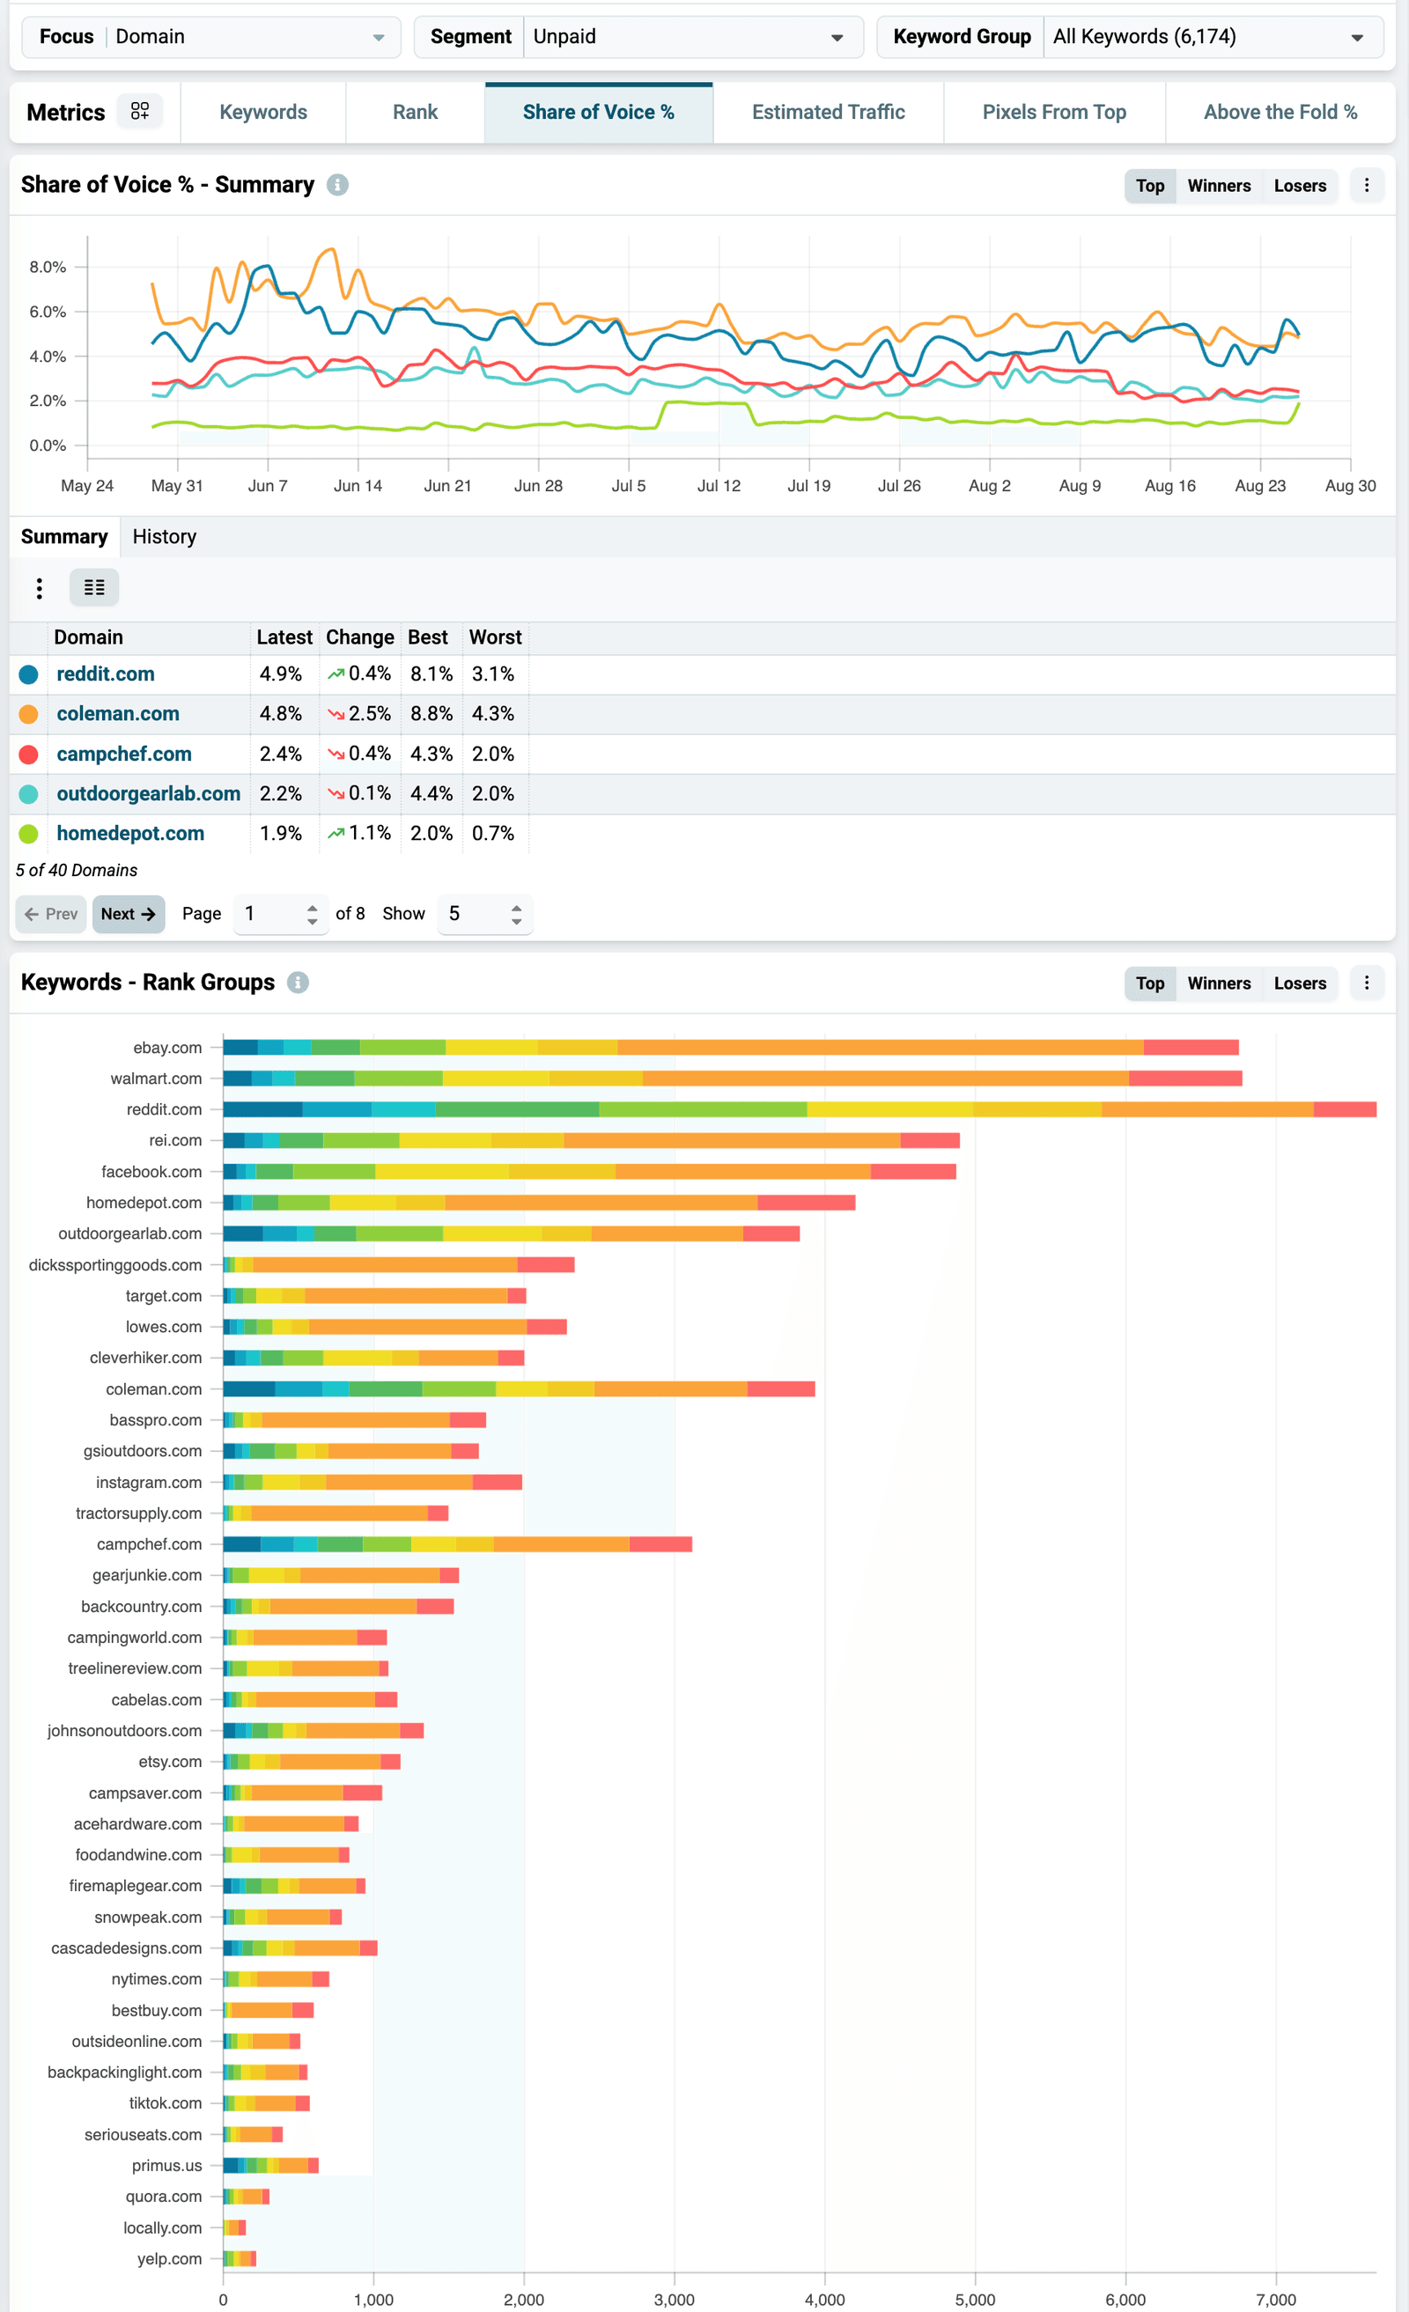Image resolution: width=1409 pixels, height=2312 pixels.
Task: Expand the Keyword Group All Keywords dropdown
Action: (1130, 37)
